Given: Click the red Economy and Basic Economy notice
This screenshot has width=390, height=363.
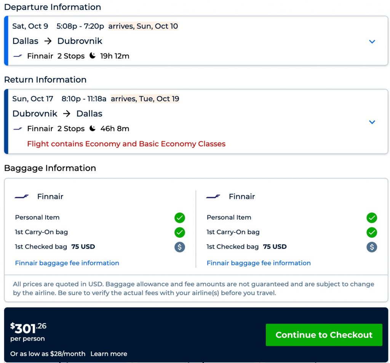Looking at the screenshot, I should (x=126, y=144).
